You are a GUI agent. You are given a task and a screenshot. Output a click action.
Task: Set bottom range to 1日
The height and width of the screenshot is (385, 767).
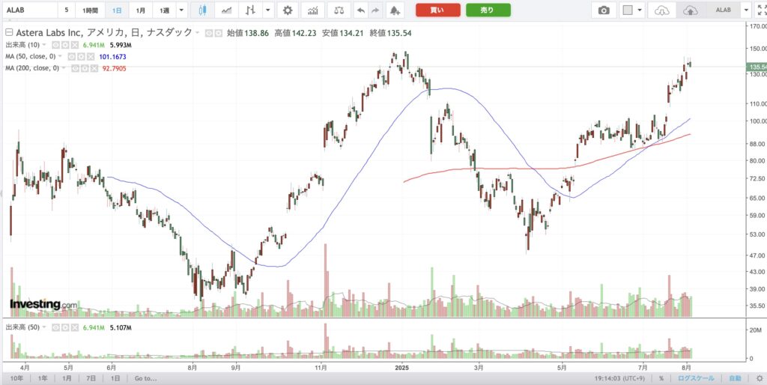[115, 378]
